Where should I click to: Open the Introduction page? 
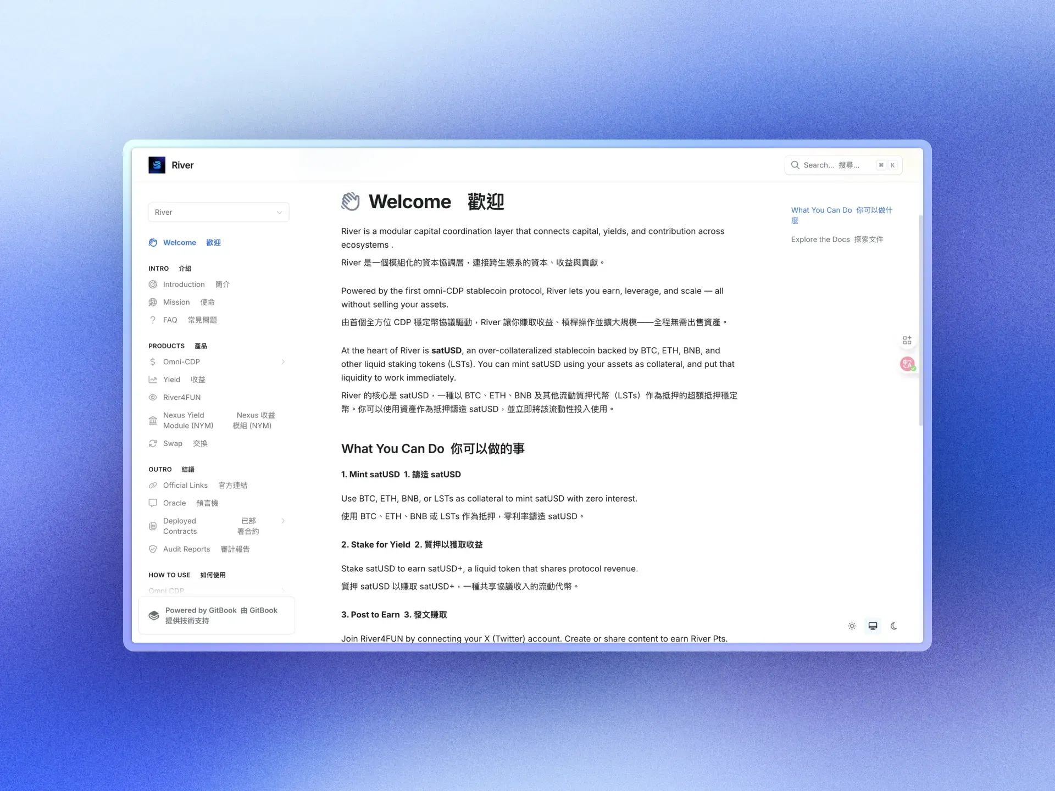tap(196, 284)
